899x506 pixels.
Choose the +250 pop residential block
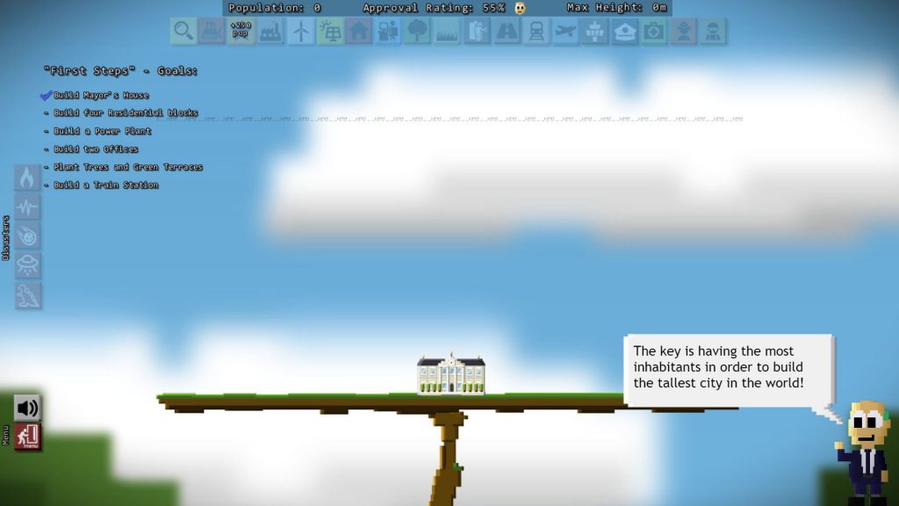click(241, 32)
